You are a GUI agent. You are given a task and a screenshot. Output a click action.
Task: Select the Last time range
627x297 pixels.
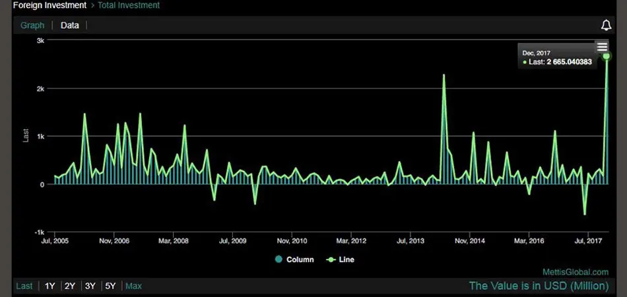[x=24, y=286]
